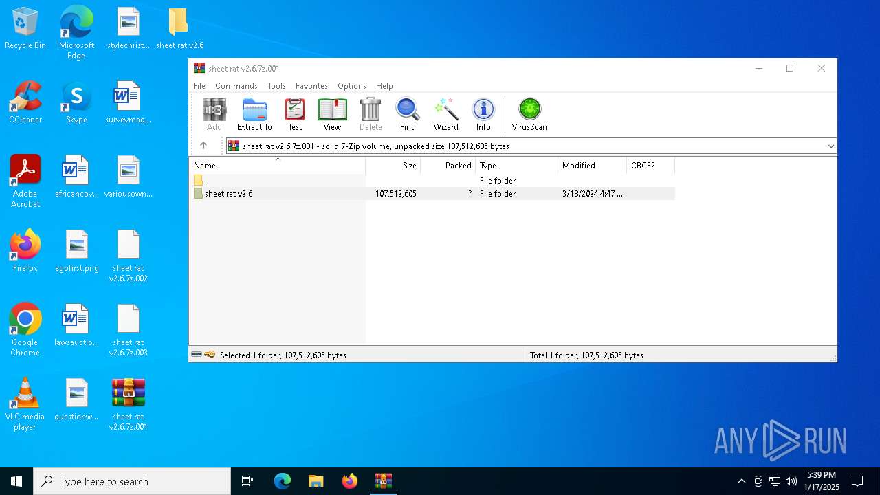The image size is (880, 495).
Task: Open the Commands menu
Action: click(236, 86)
